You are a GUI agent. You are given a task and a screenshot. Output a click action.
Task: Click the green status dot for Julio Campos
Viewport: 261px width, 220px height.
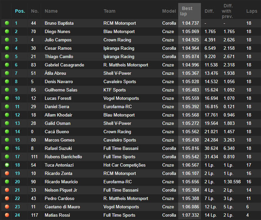click(7, 40)
